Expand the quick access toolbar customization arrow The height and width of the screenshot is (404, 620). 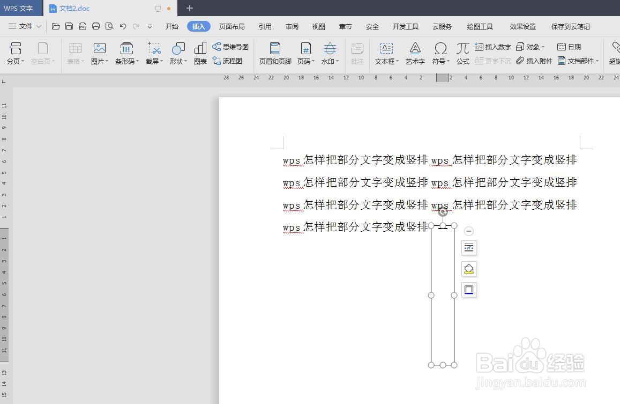(150, 26)
